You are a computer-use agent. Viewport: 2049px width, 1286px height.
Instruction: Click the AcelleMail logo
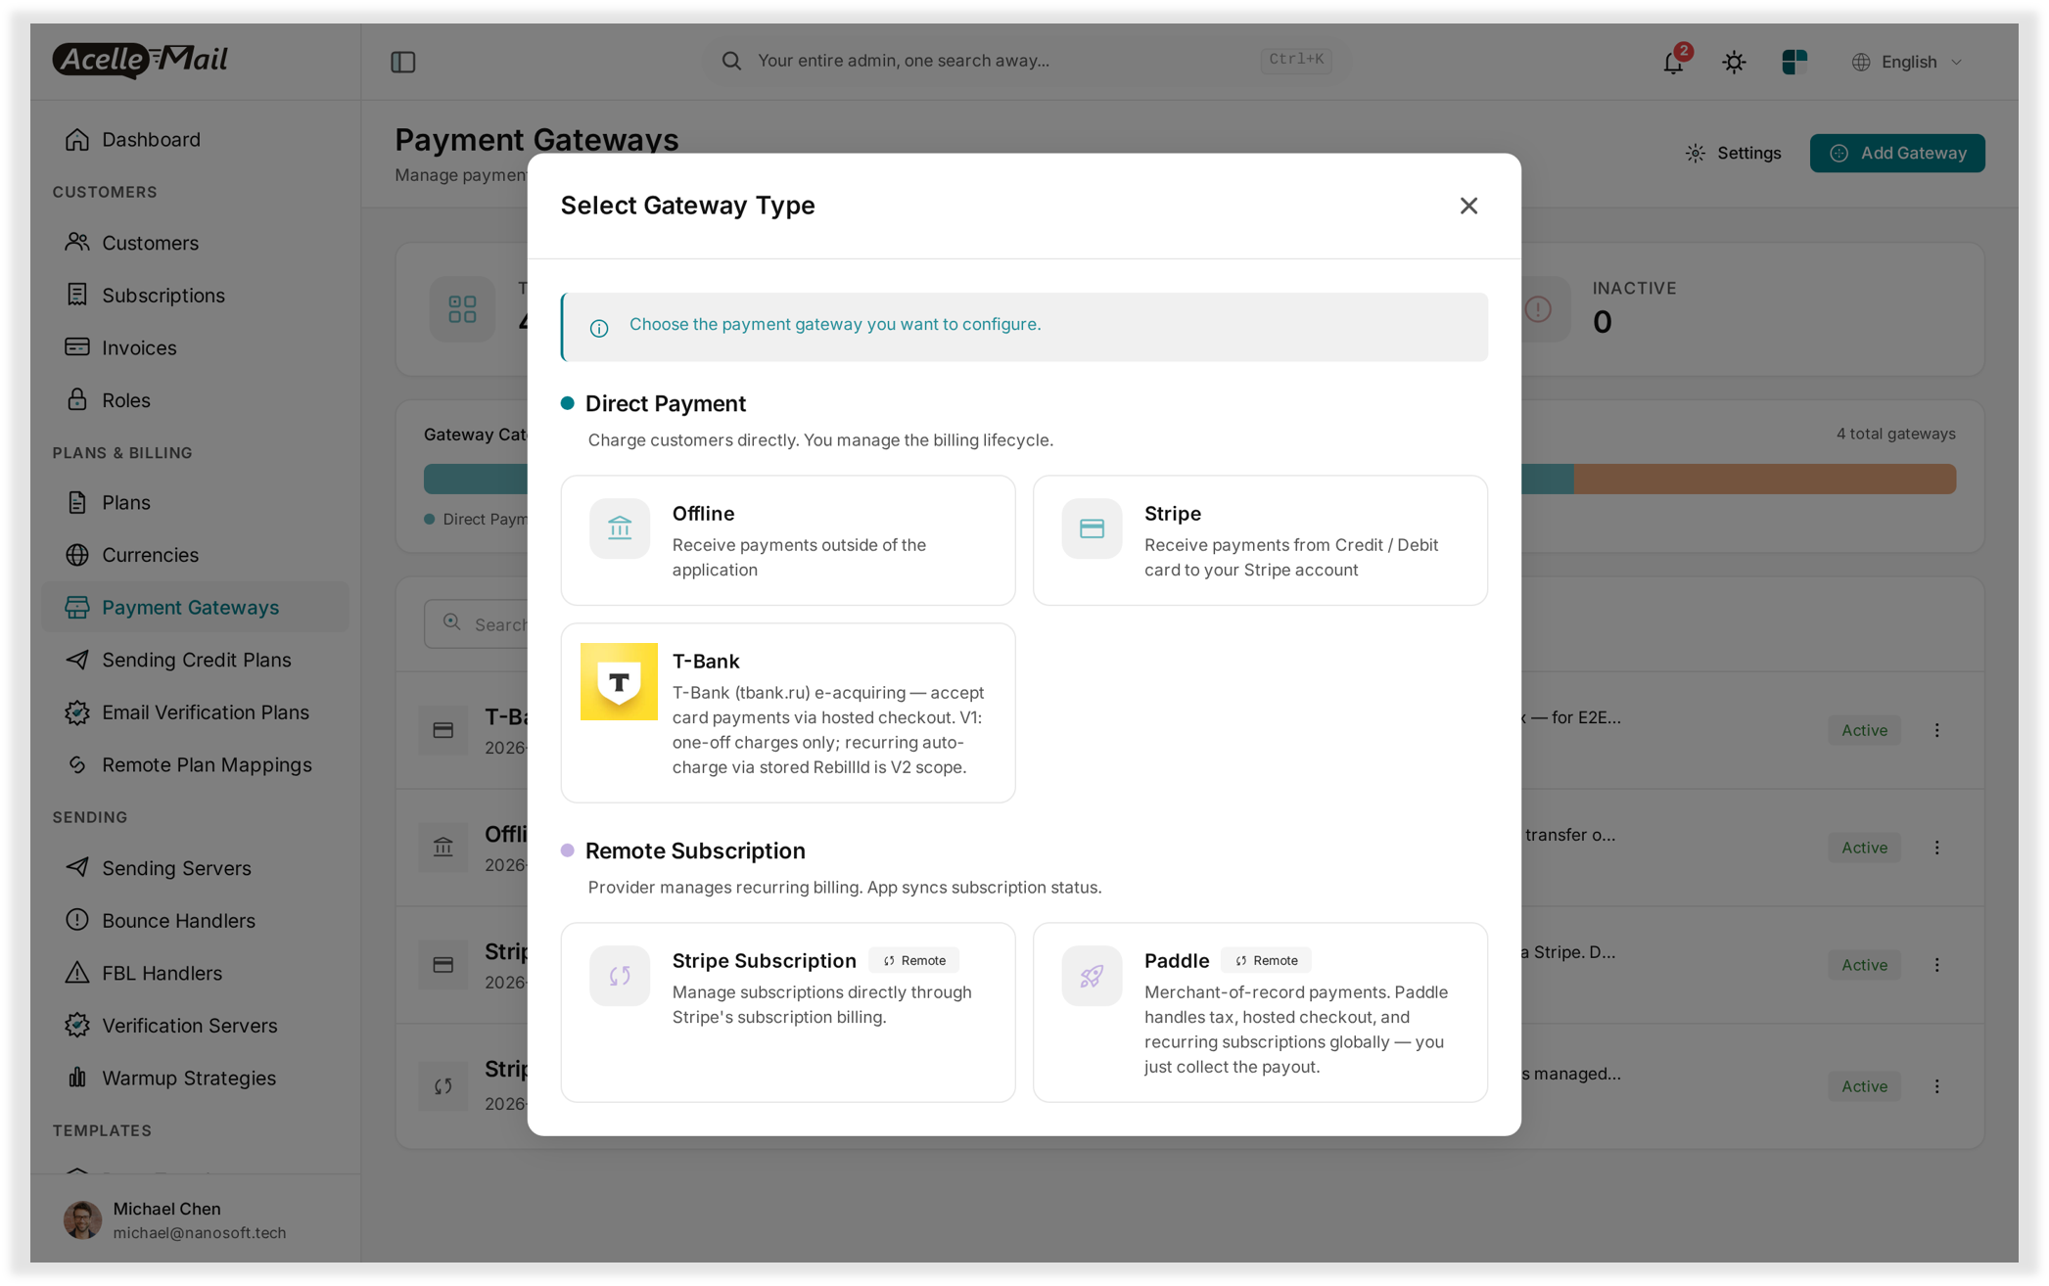(x=140, y=60)
